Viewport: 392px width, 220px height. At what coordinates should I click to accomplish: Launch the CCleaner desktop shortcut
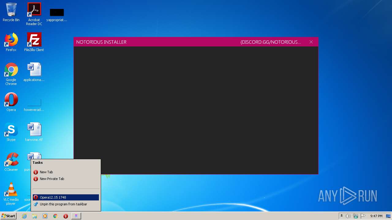(x=11, y=162)
